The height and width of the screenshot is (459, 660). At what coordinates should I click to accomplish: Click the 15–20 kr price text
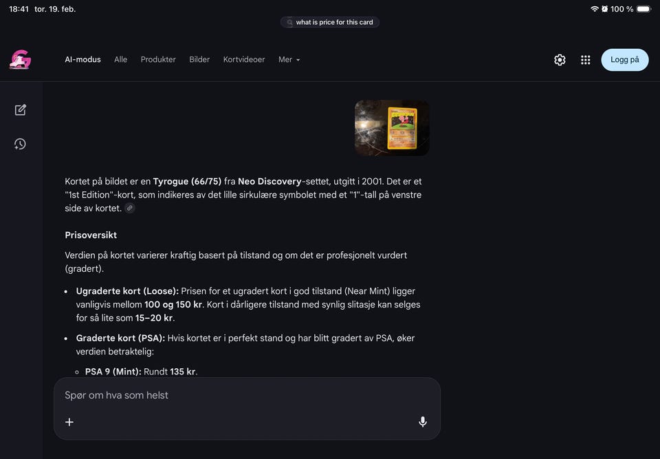tap(154, 318)
